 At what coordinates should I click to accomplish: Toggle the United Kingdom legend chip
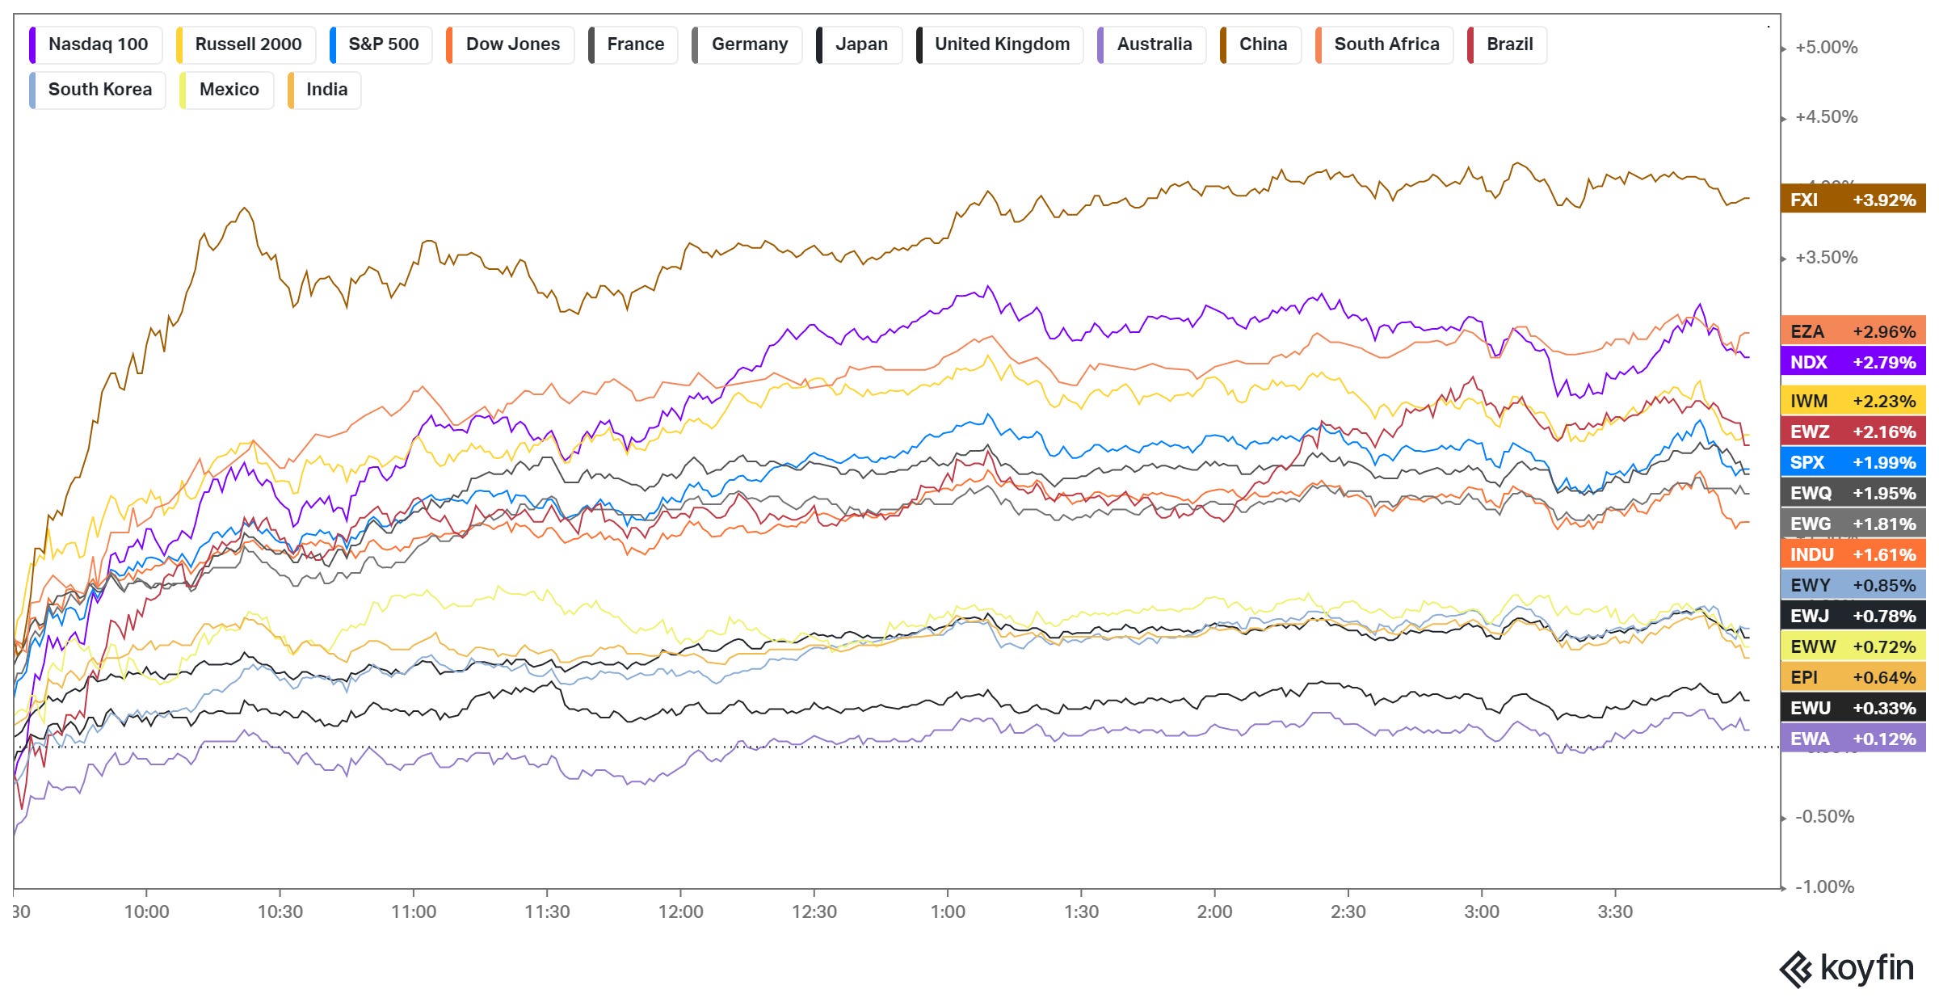pos(999,44)
